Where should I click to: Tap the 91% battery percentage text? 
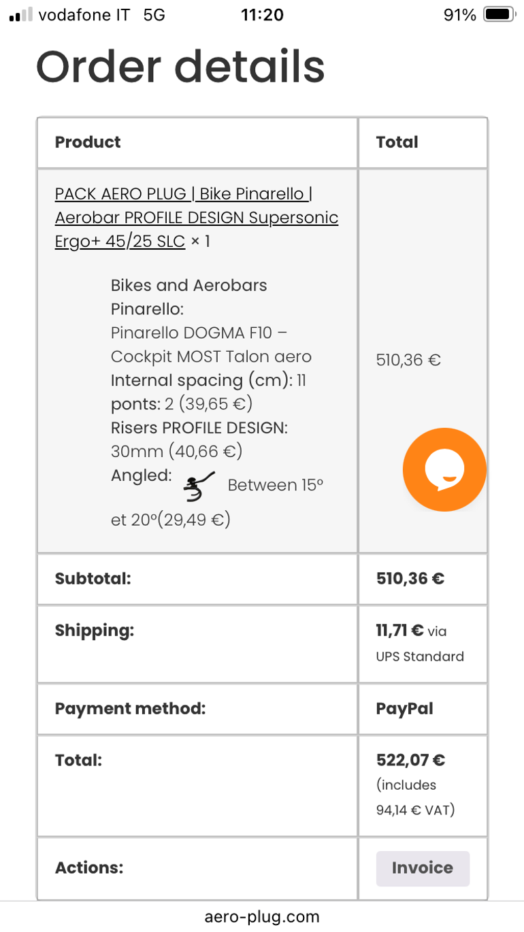click(x=460, y=14)
